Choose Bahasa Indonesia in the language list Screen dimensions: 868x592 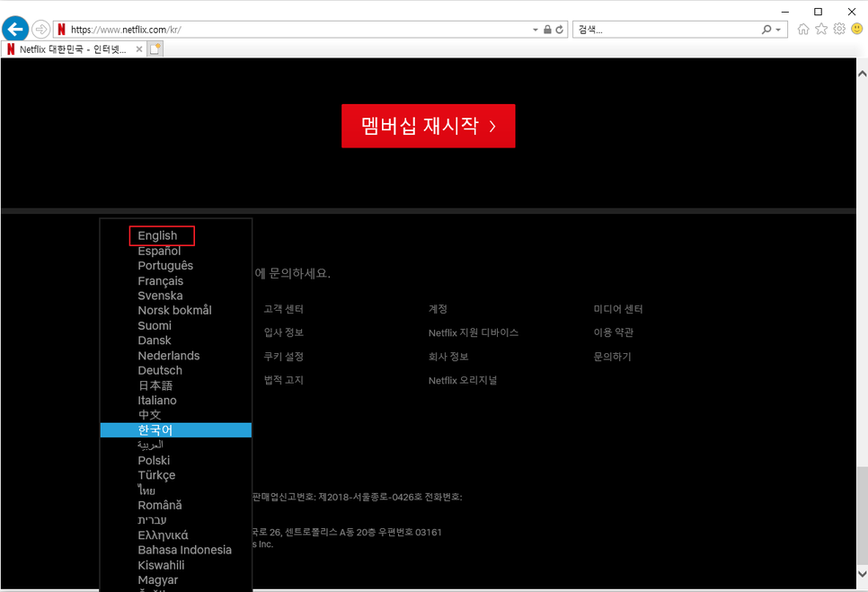tap(184, 550)
